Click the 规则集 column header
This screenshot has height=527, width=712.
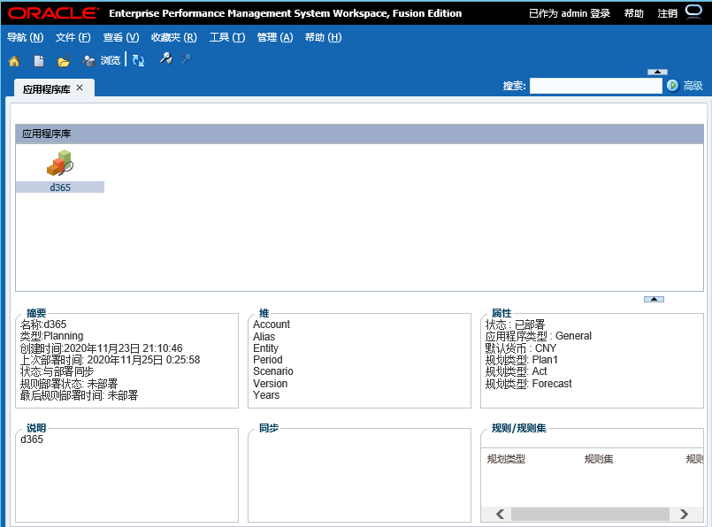pos(599,459)
